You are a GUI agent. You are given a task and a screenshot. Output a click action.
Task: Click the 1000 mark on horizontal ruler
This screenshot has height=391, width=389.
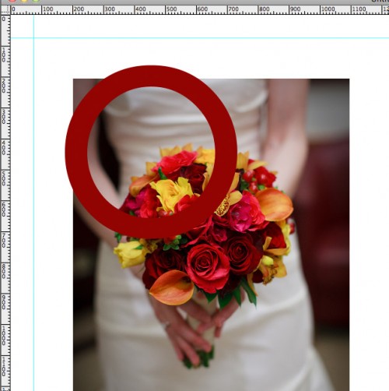point(328,9)
